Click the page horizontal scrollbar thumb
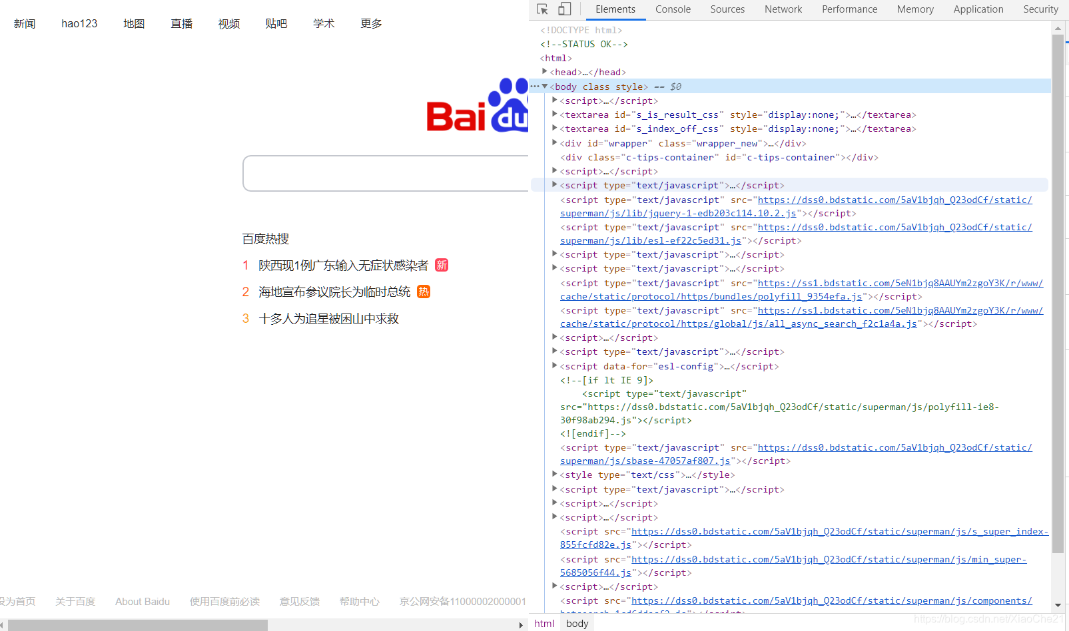The height and width of the screenshot is (631, 1069). pyautogui.click(x=138, y=625)
